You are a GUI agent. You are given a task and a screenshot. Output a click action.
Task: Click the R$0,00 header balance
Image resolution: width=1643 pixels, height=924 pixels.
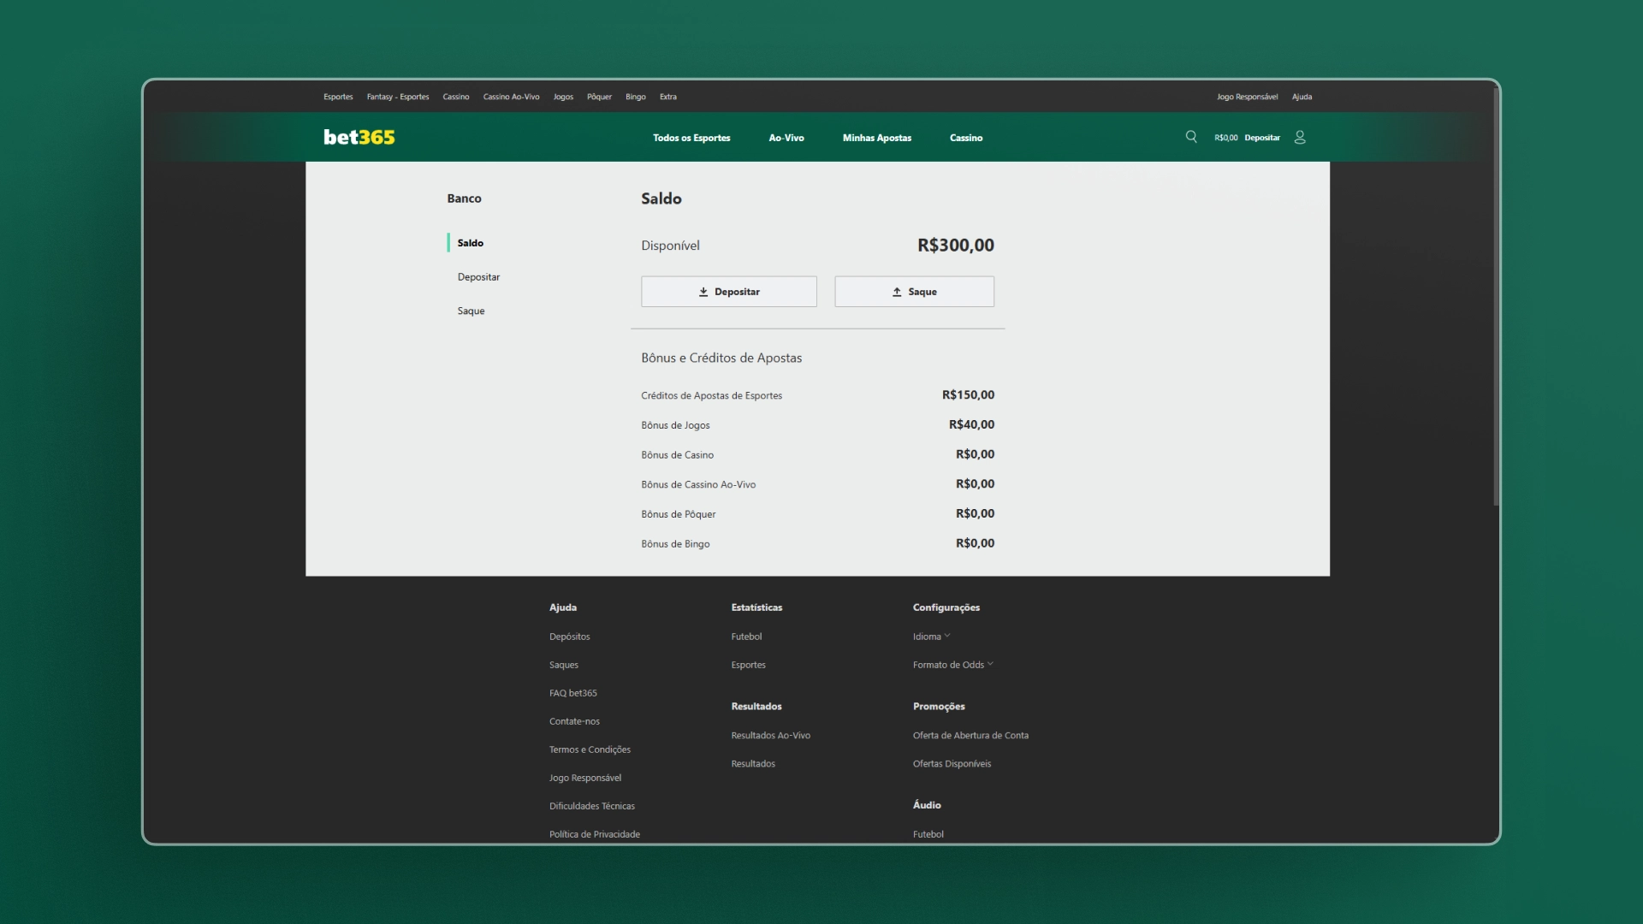pos(1225,138)
